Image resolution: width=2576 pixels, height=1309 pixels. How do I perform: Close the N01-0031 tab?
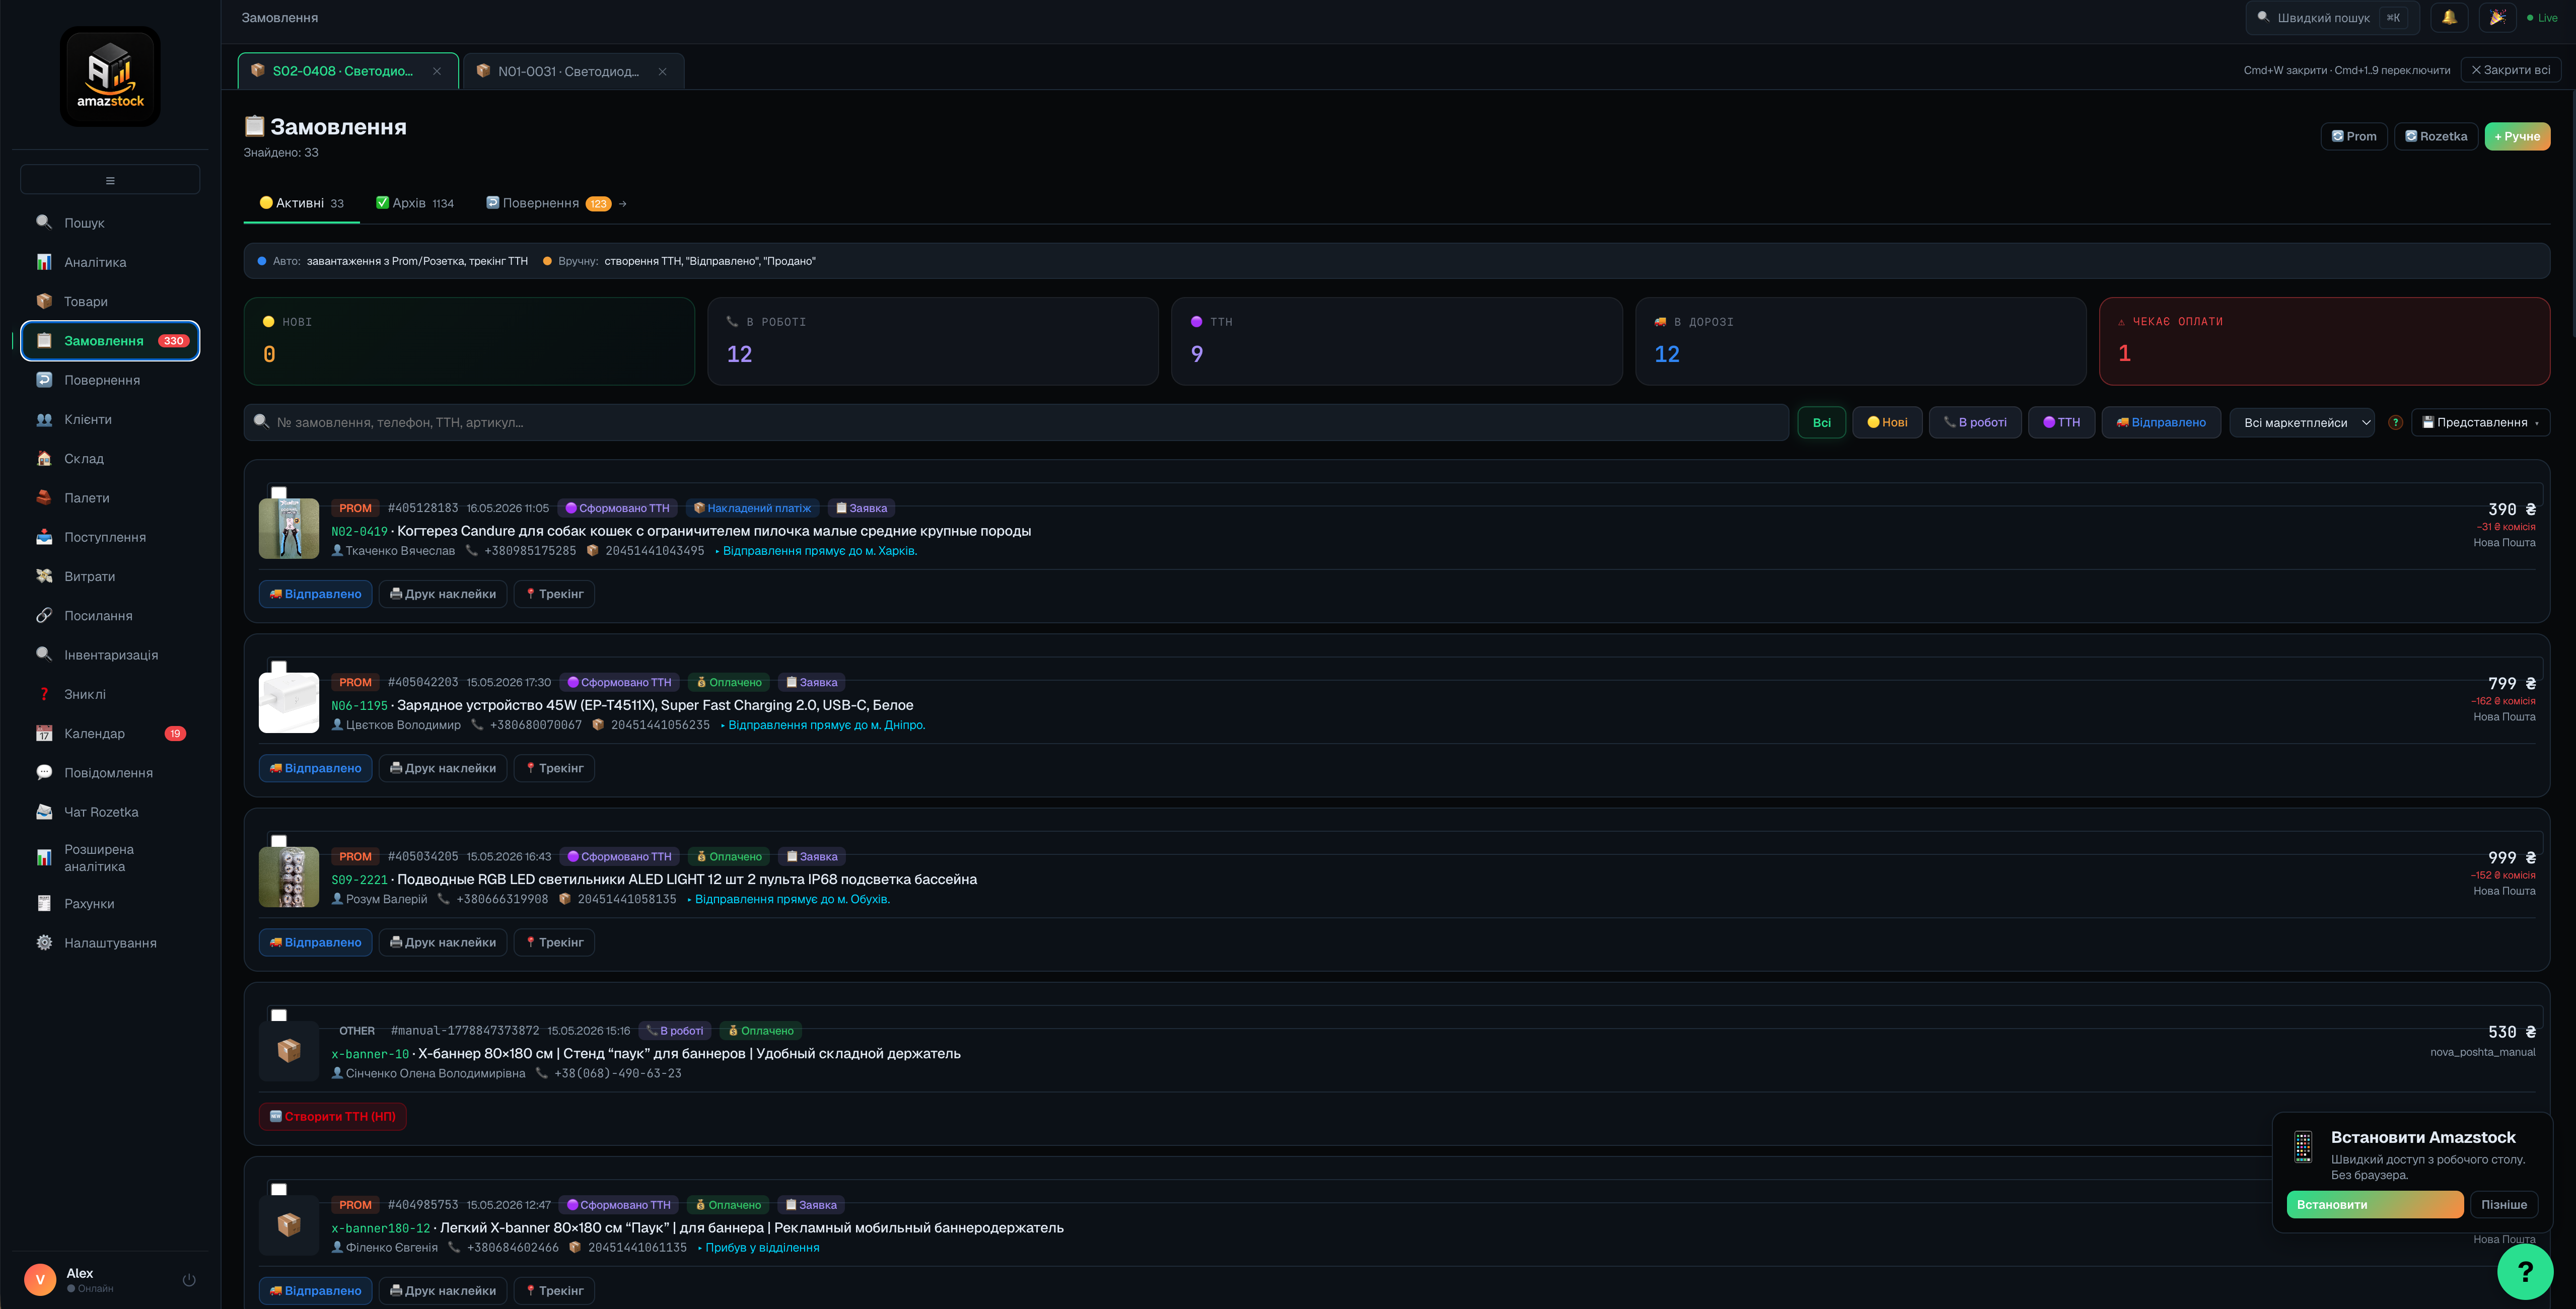(662, 71)
